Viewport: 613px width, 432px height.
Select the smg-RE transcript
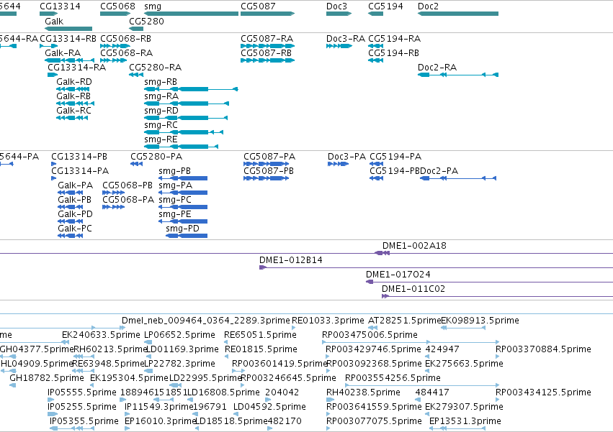coord(181,147)
